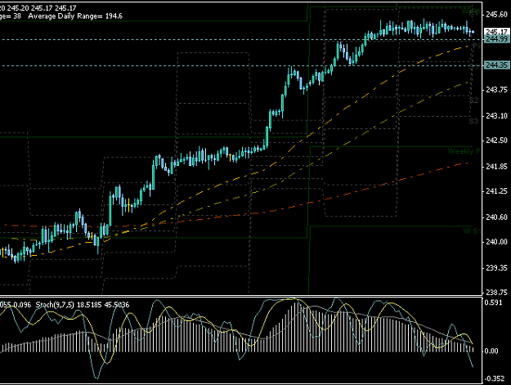
Task: Click the '18.5185' stochastic value readout
Action: coord(88,305)
